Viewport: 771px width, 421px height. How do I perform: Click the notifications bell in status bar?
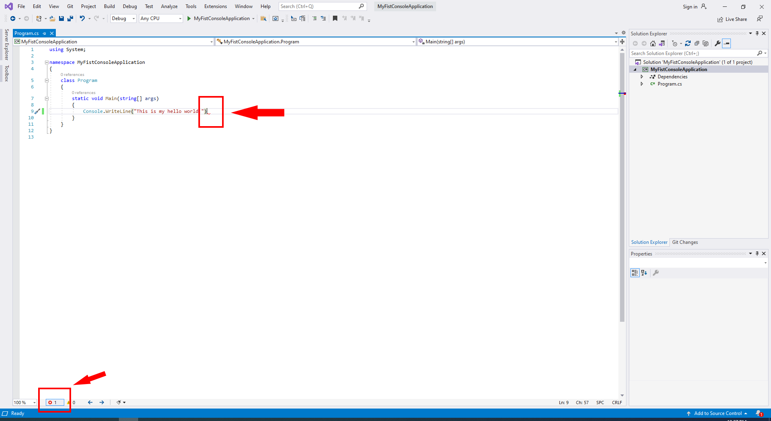pos(759,413)
